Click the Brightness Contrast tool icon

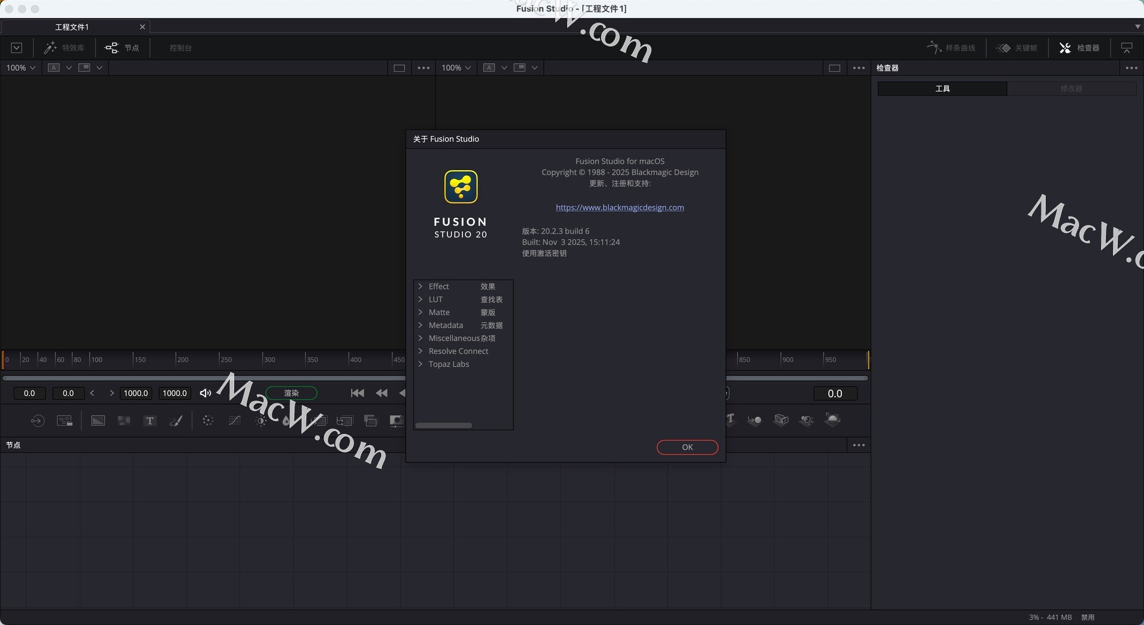pyautogui.click(x=260, y=421)
